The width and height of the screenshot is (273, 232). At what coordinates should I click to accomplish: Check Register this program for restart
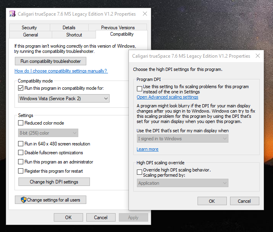pos(21,171)
